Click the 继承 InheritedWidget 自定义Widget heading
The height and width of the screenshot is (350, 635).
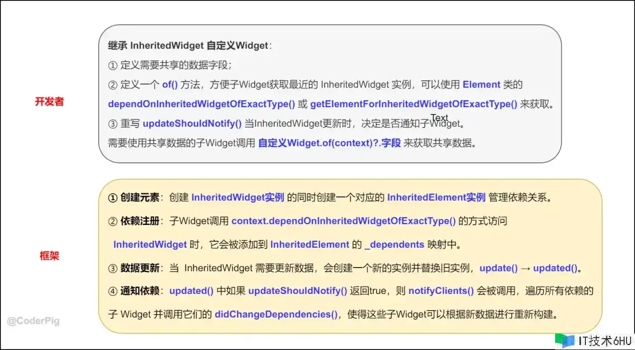(190, 46)
